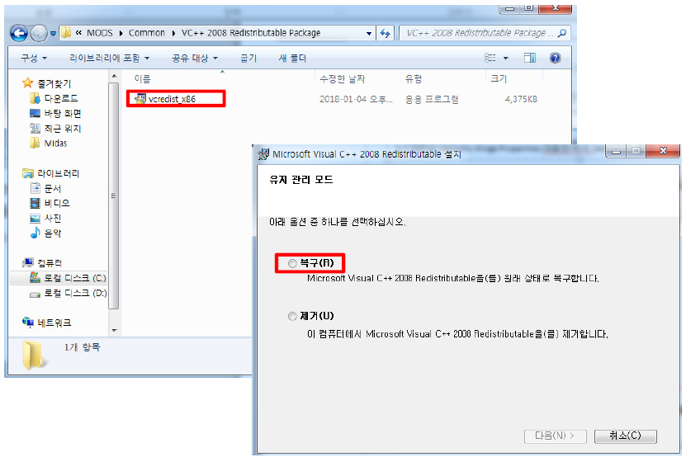
Task: Click the 취소(C) button in setup dialog
Action: (625, 436)
